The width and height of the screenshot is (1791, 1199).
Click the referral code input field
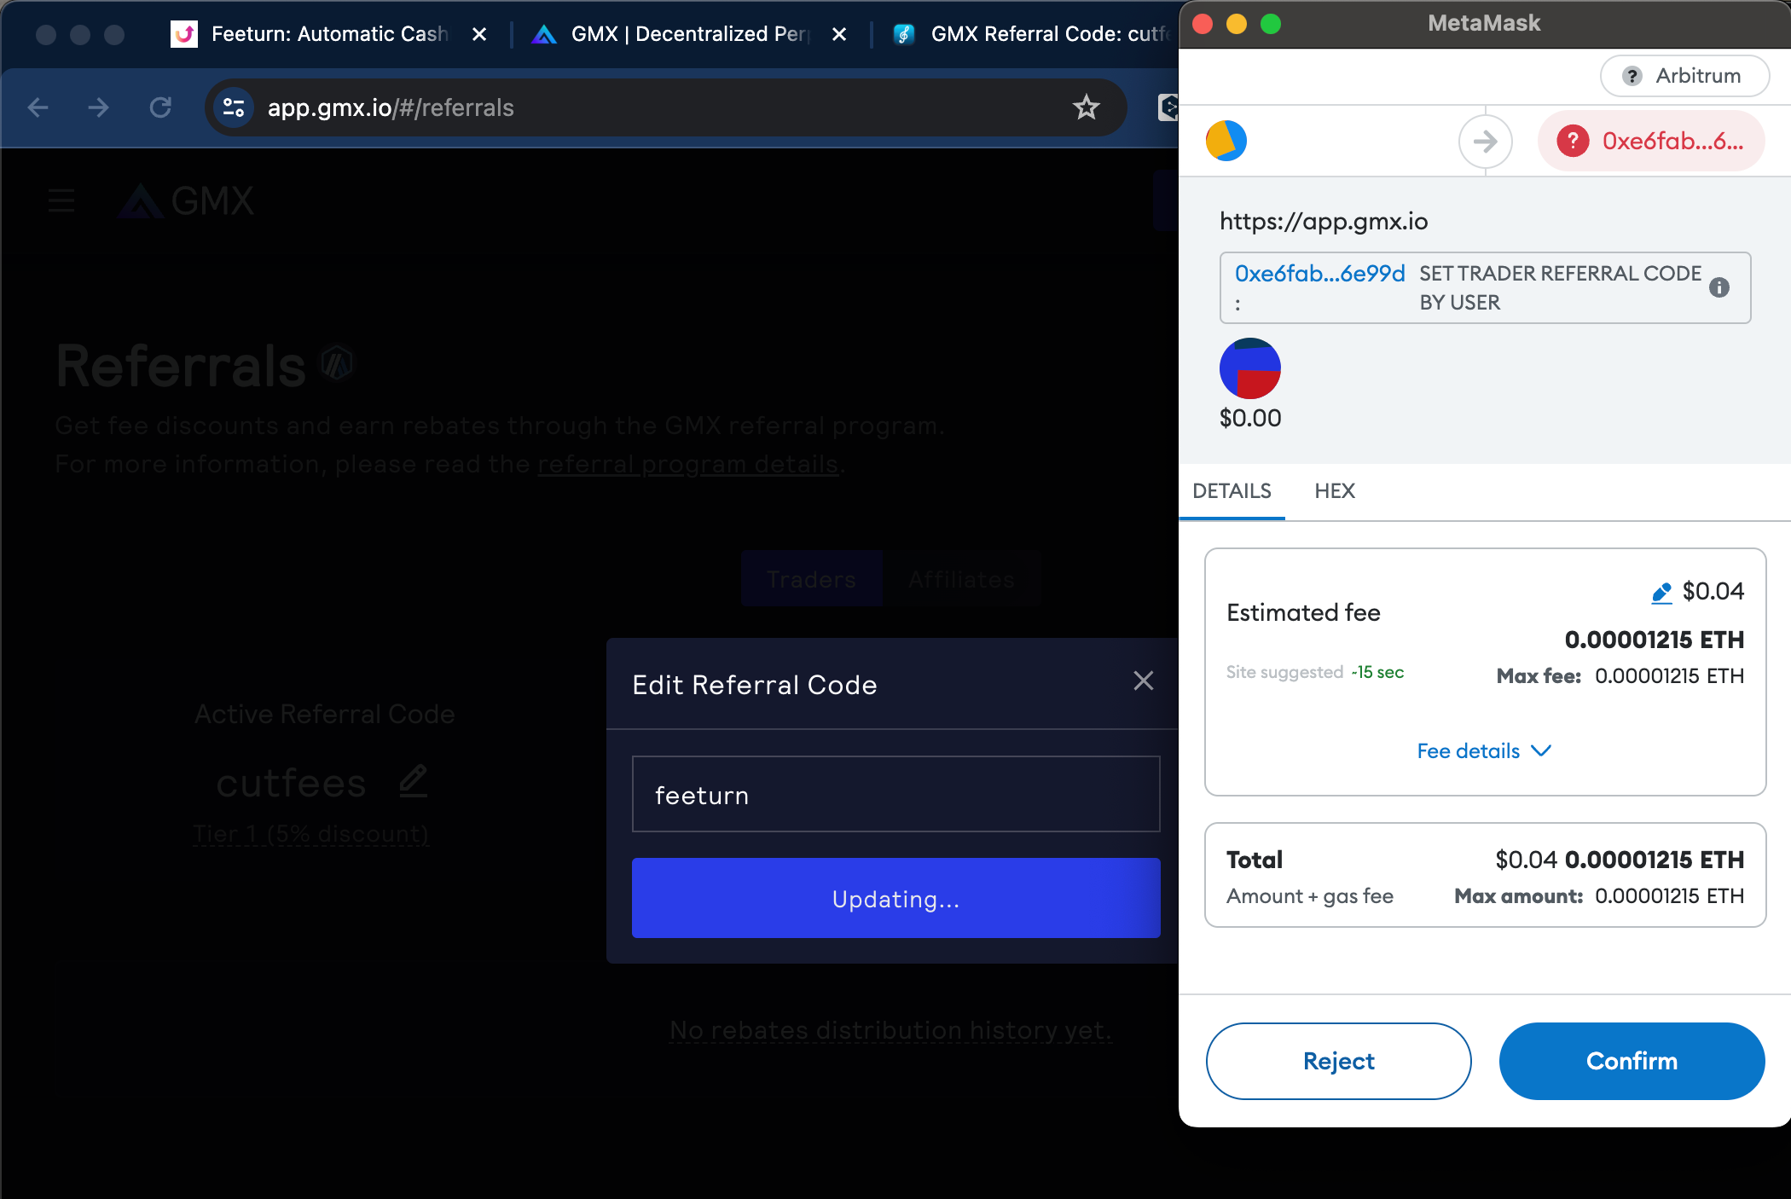[895, 795]
